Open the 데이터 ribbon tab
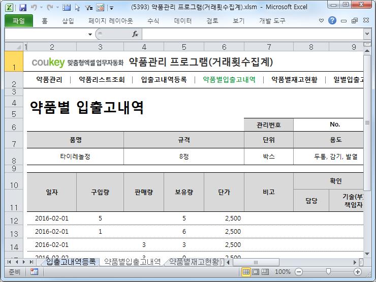Screen dimensions: 376x282 coord(183,21)
